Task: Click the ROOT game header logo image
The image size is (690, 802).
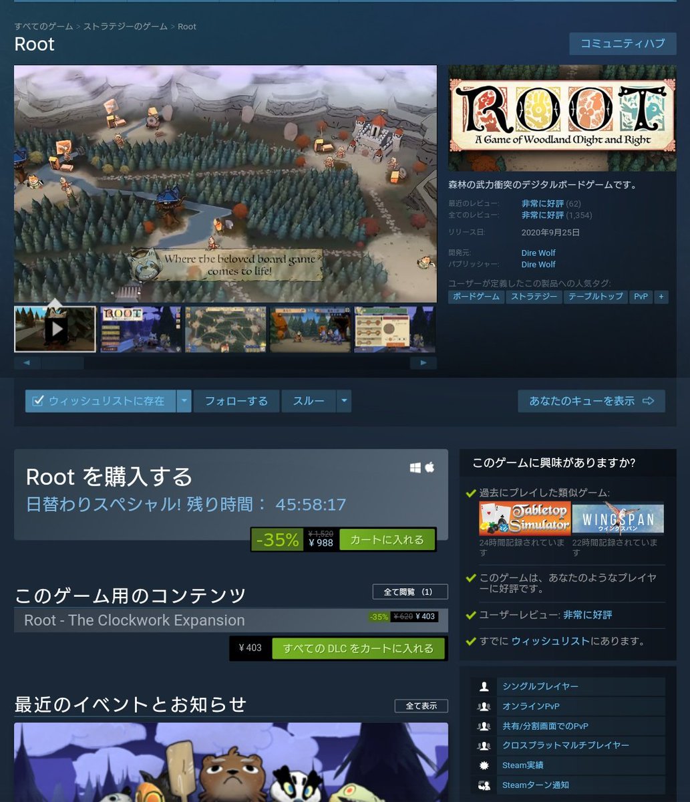Action: [x=562, y=118]
